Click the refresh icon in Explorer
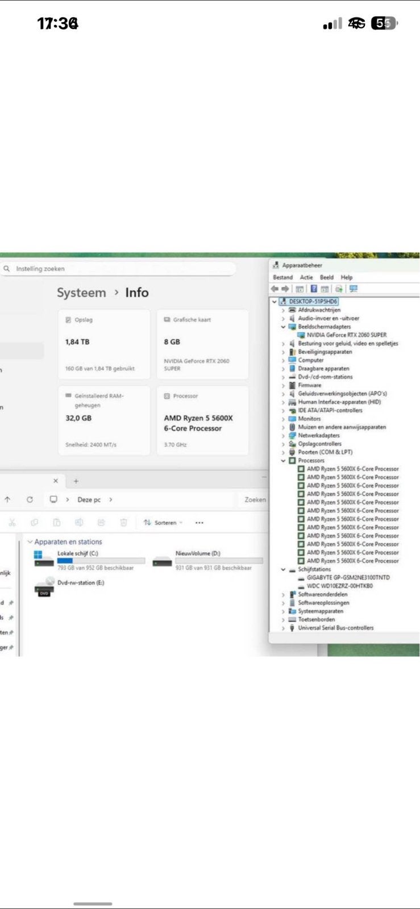Screen dimensions: 420x909 (30, 499)
